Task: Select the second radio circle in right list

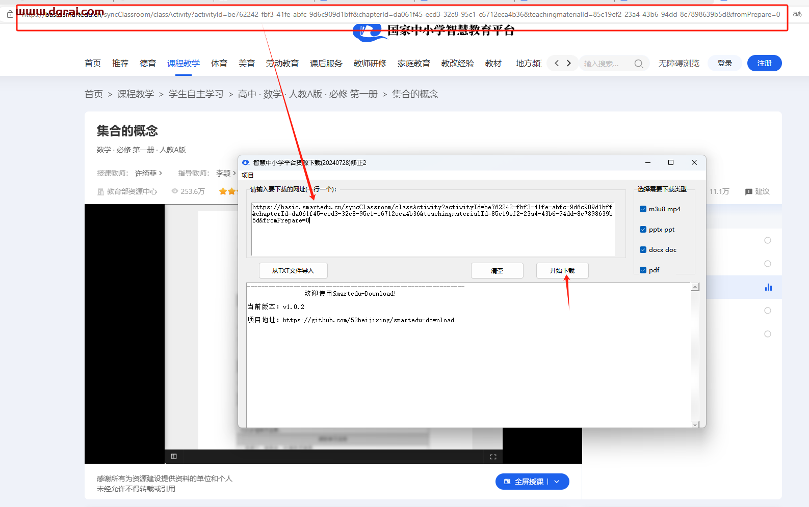Action: coord(768,264)
